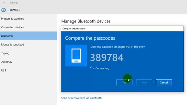Screen dimensions: 187x105
Task: Click the back arrow in Settings
Action: point(4,3)
